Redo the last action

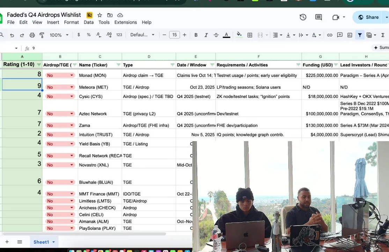[22, 35]
